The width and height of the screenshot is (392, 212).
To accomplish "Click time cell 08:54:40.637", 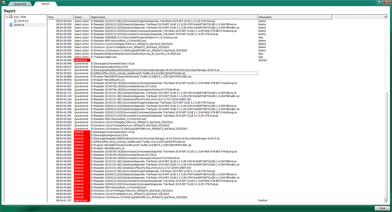I will (64, 125).
